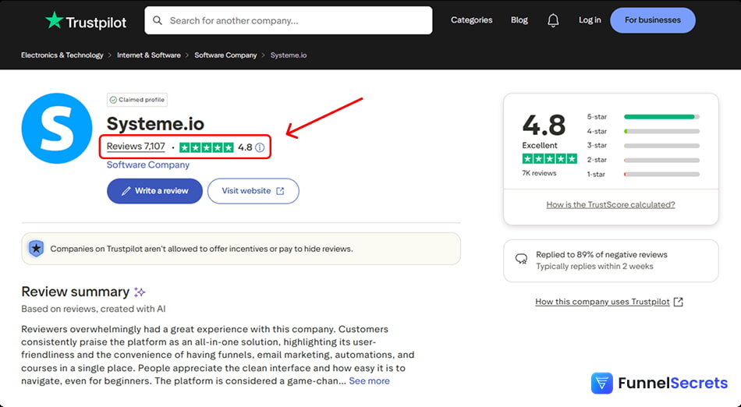Click the Systeme.io blue S logo

(57, 129)
